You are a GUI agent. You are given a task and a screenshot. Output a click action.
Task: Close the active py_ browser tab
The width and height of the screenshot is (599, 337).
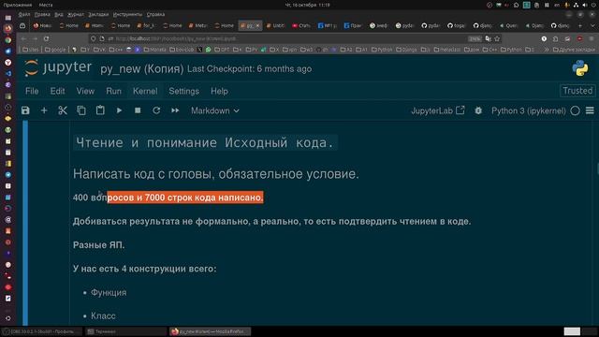point(258,25)
